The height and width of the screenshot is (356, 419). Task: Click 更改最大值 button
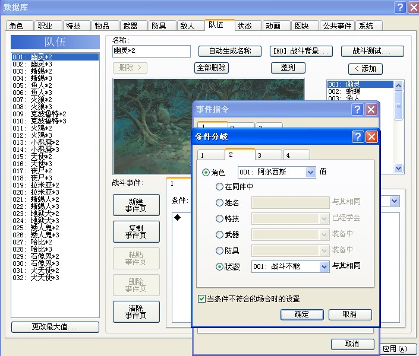[x=55, y=327]
